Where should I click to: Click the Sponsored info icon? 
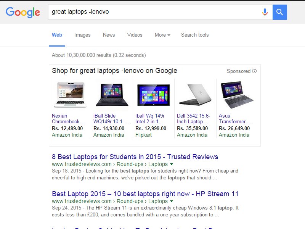click(254, 71)
